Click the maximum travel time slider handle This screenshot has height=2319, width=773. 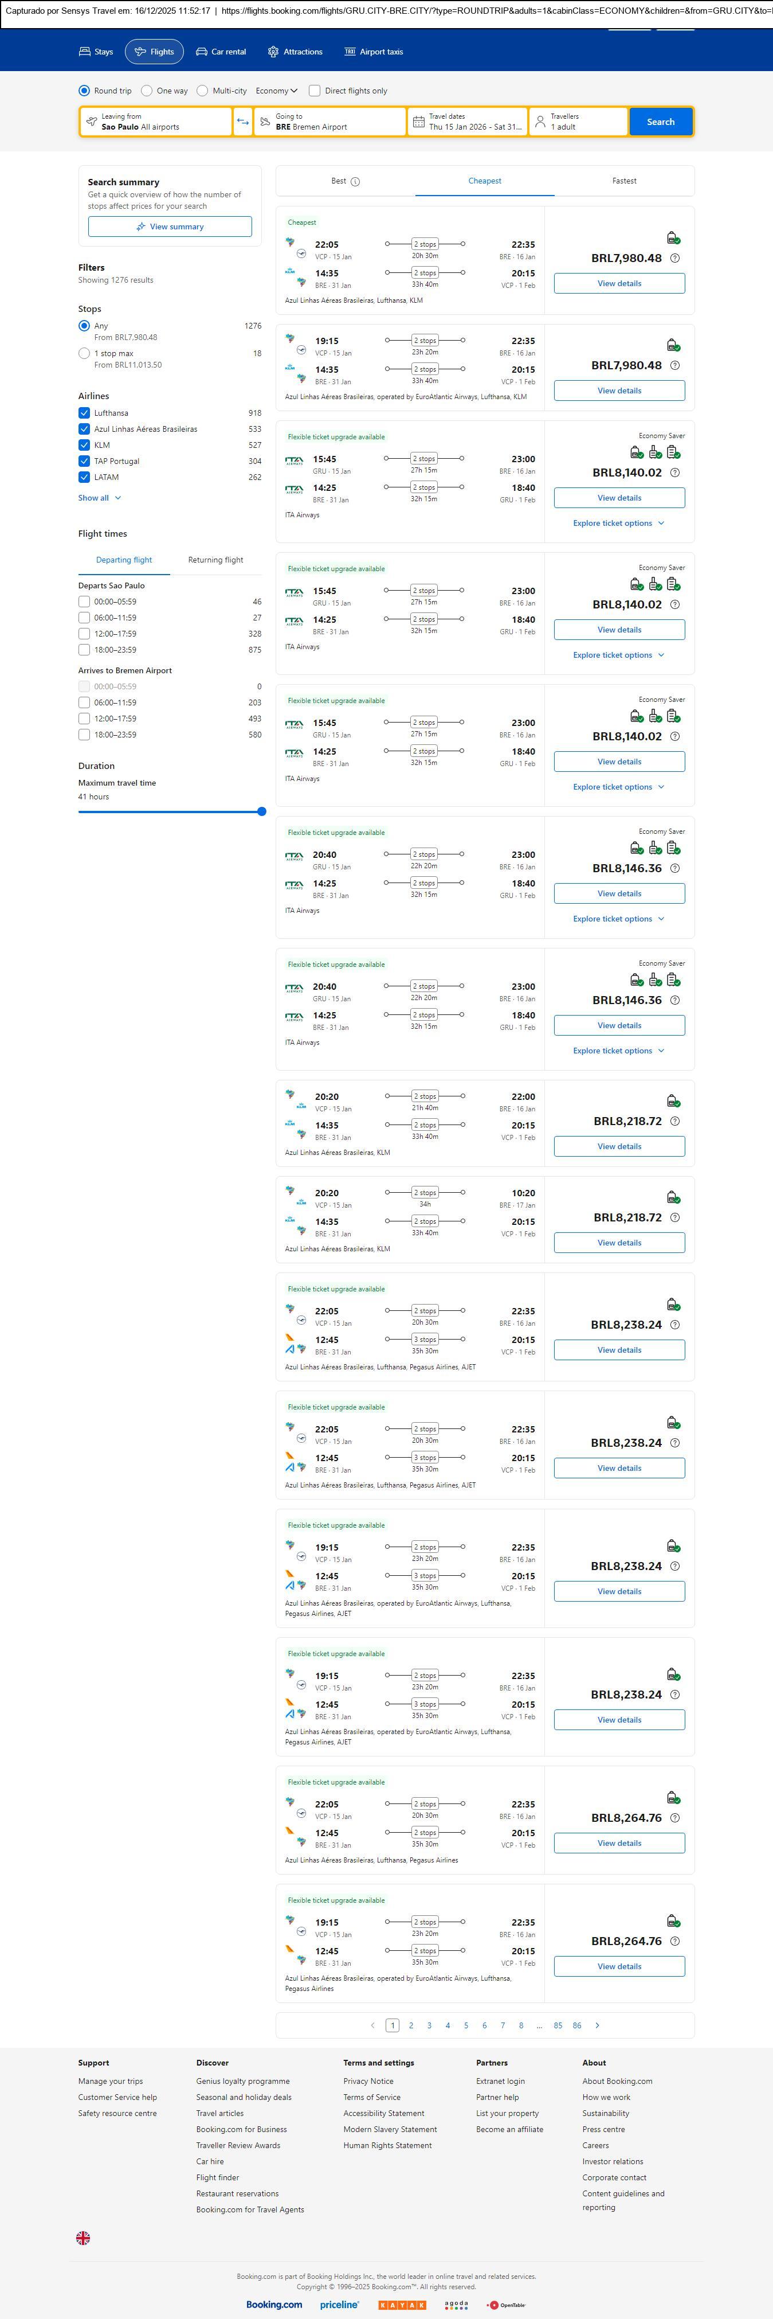point(262,812)
